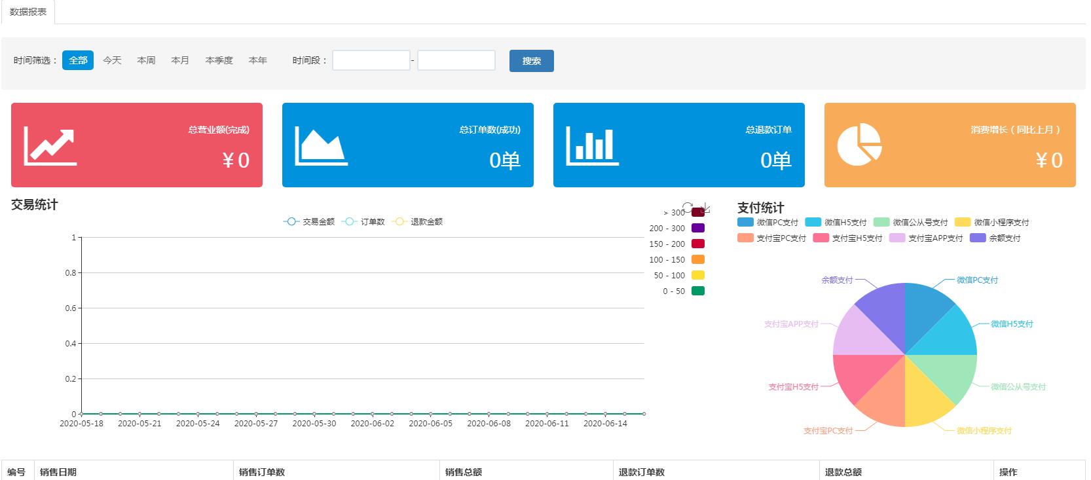Save chart as image with download icon
The height and width of the screenshot is (480, 1091).
pyautogui.click(x=705, y=207)
